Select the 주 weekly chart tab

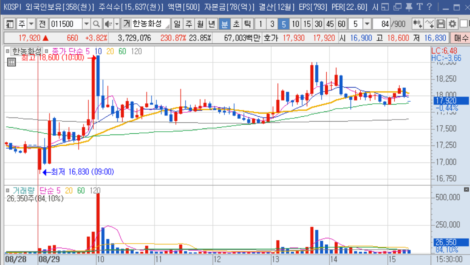[x=189, y=24]
